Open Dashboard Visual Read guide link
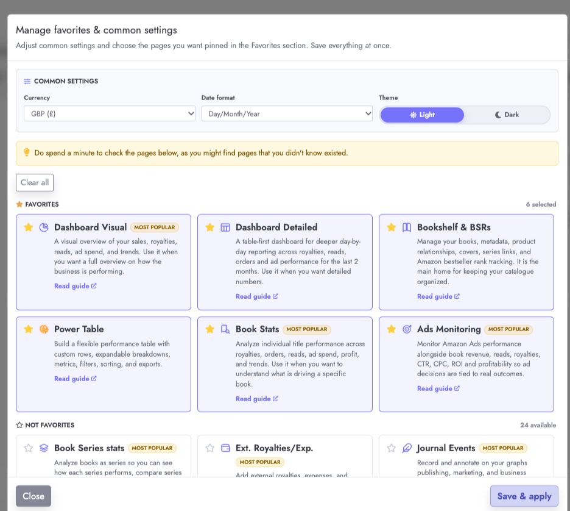The width and height of the screenshot is (570, 511). pyautogui.click(x=76, y=286)
